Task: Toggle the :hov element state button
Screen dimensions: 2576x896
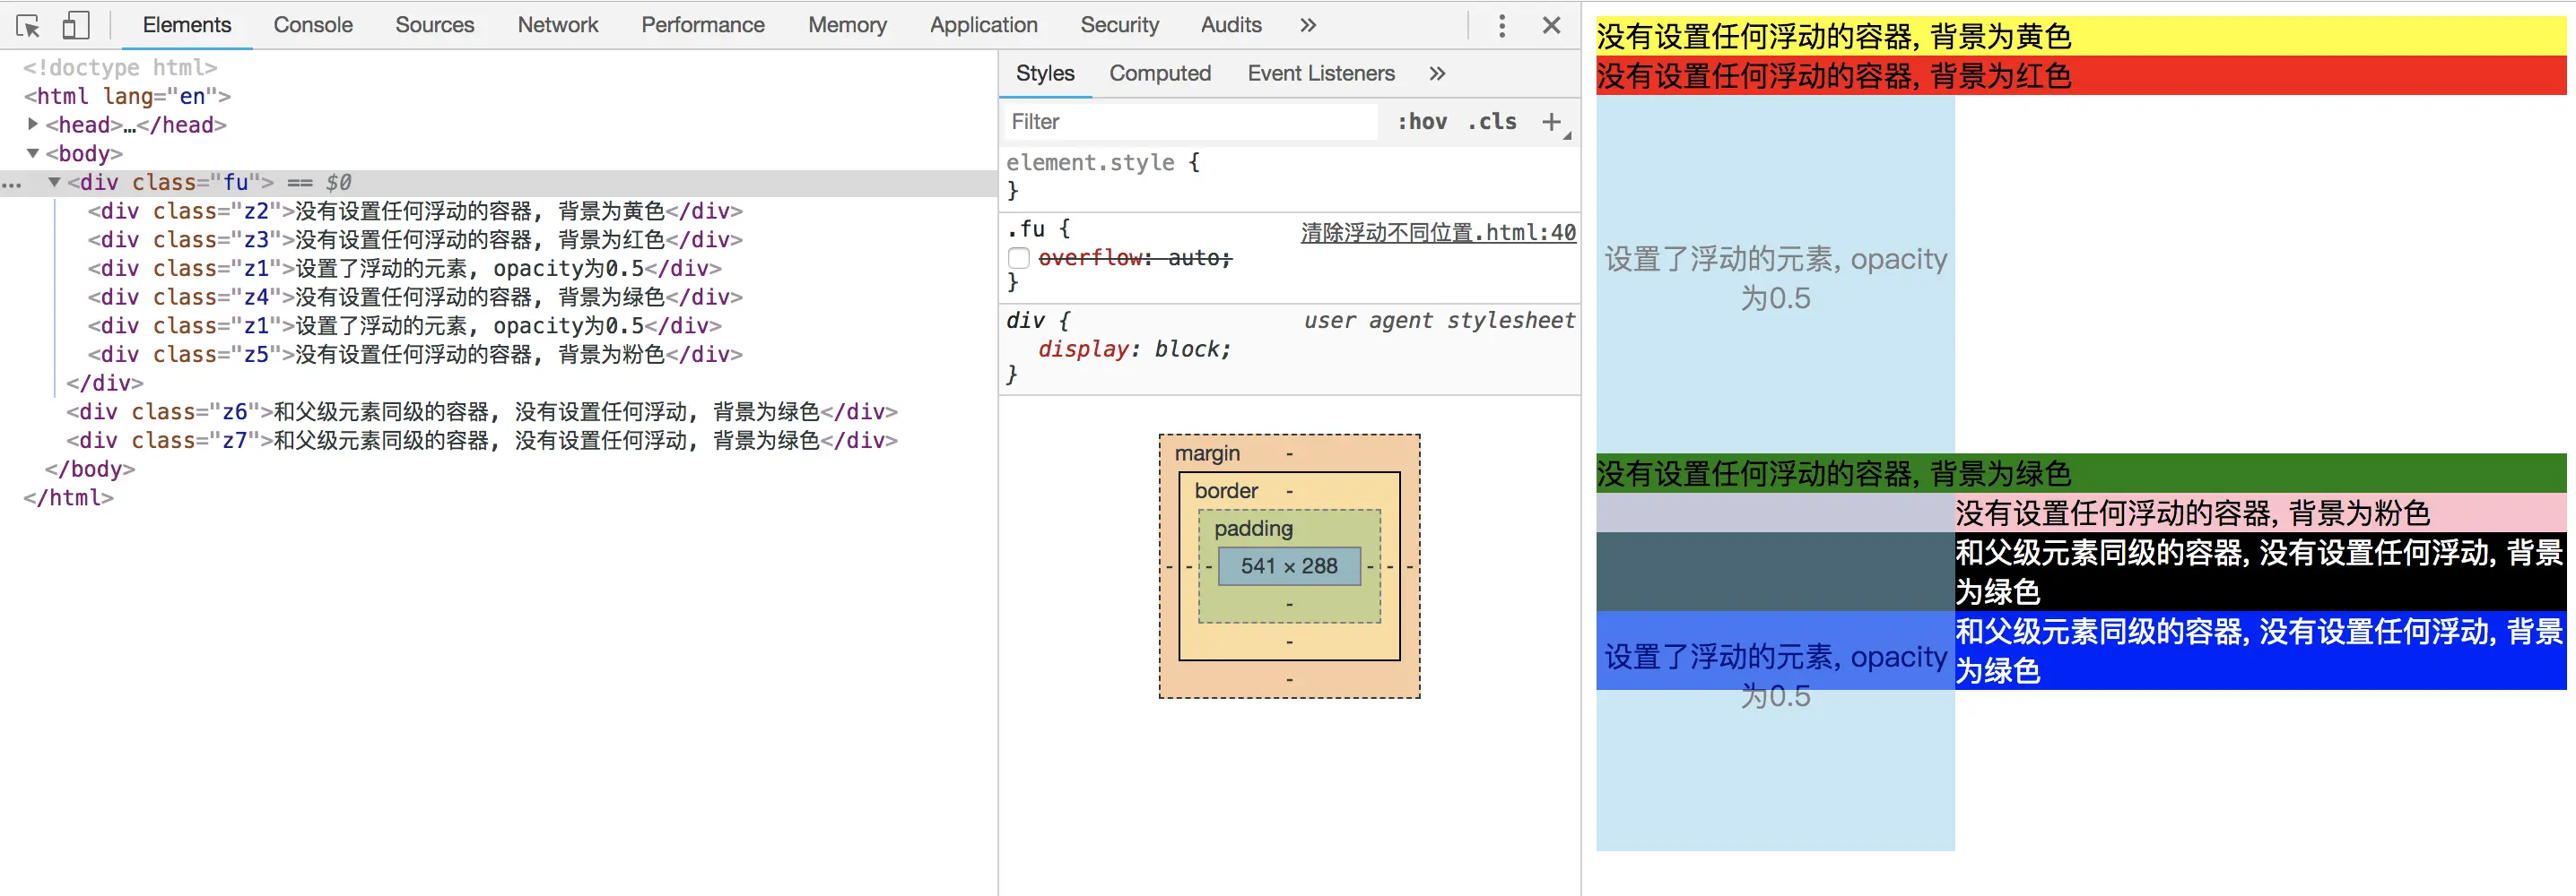Action: 1422,122
